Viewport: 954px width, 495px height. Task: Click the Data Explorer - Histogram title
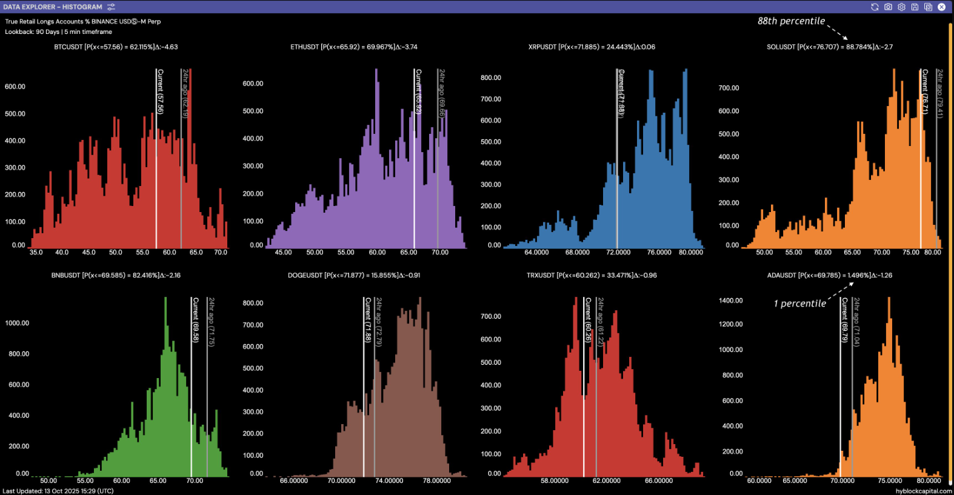click(53, 7)
